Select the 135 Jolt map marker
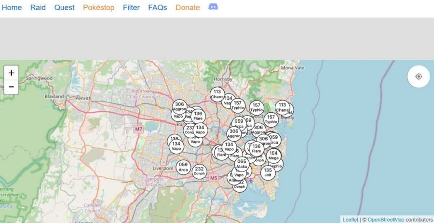 [x=268, y=173]
